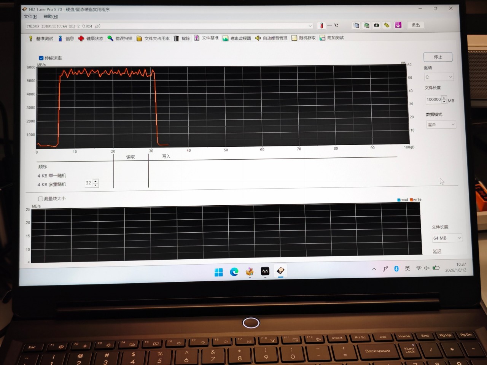This screenshot has height=365, width=487.
Task: Open the black M app on taskbar
Action: tap(265, 271)
